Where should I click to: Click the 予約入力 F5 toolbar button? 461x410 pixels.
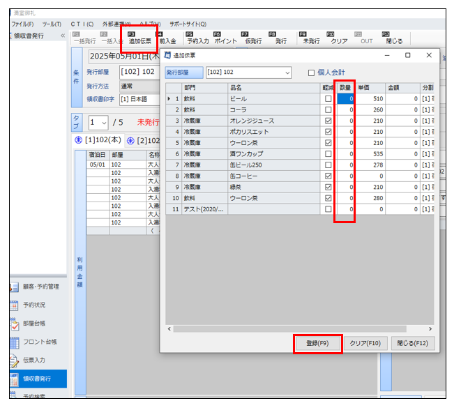click(x=198, y=38)
